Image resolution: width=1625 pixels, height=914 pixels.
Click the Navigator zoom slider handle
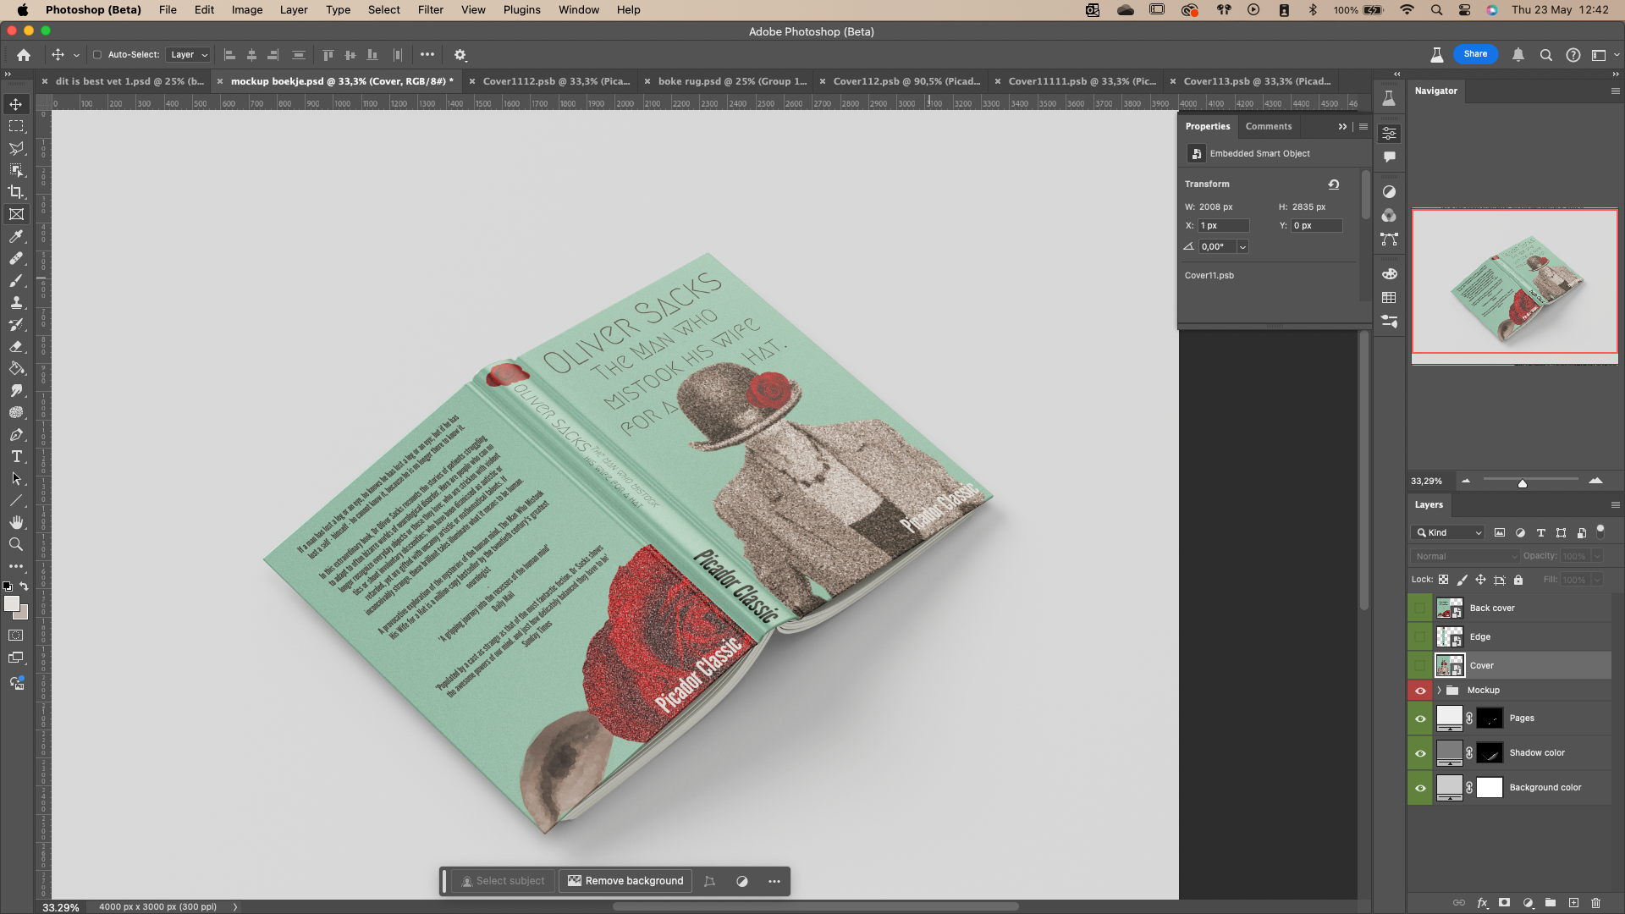click(x=1522, y=483)
